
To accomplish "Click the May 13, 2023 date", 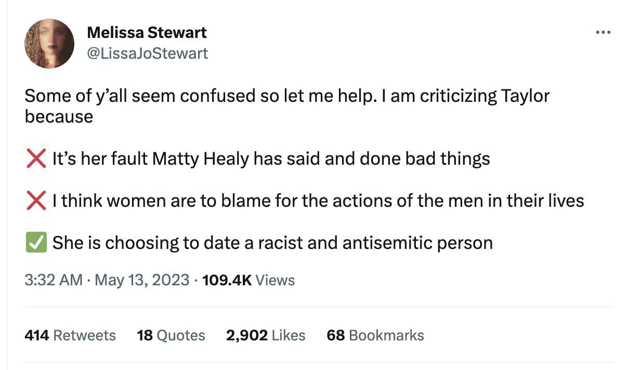I will tap(142, 280).
